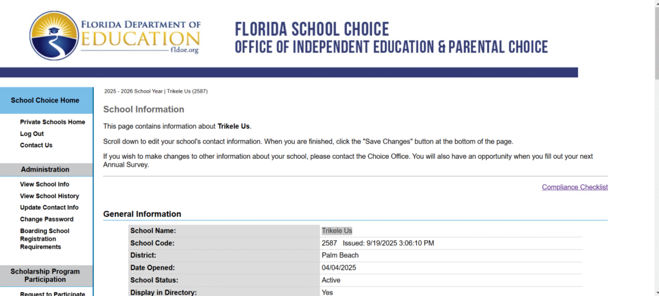This screenshot has height=296, width=659.
Task: Click the School Information heading
Action: 144,109
